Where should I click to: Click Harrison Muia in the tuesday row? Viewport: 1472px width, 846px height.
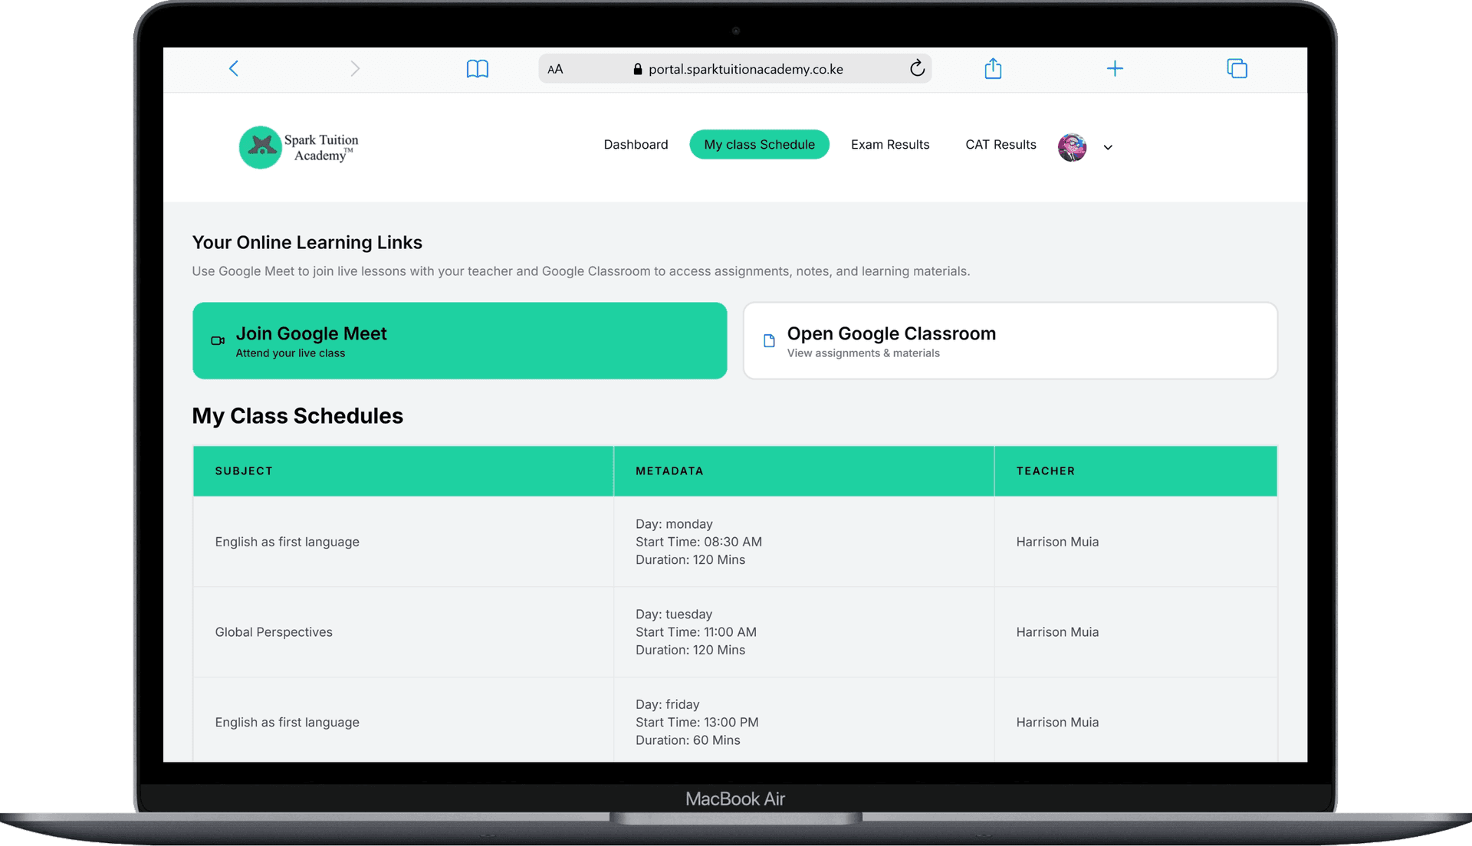[x=1057, y=632]
